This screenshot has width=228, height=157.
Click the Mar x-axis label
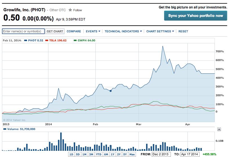click(138, 124)
